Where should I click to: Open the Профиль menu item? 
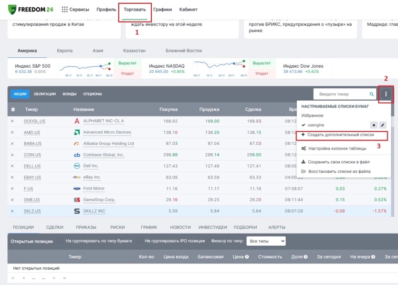[x=106, y=9]
